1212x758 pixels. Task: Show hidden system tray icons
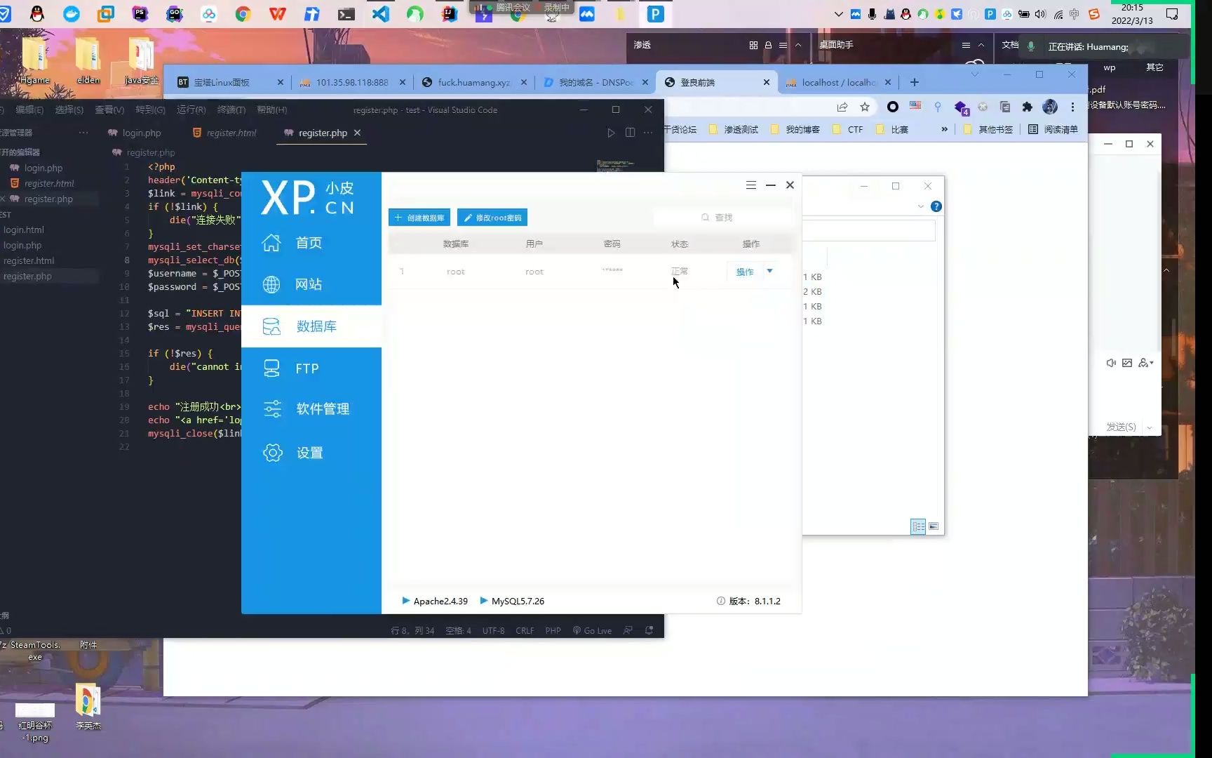pos(838,14)
